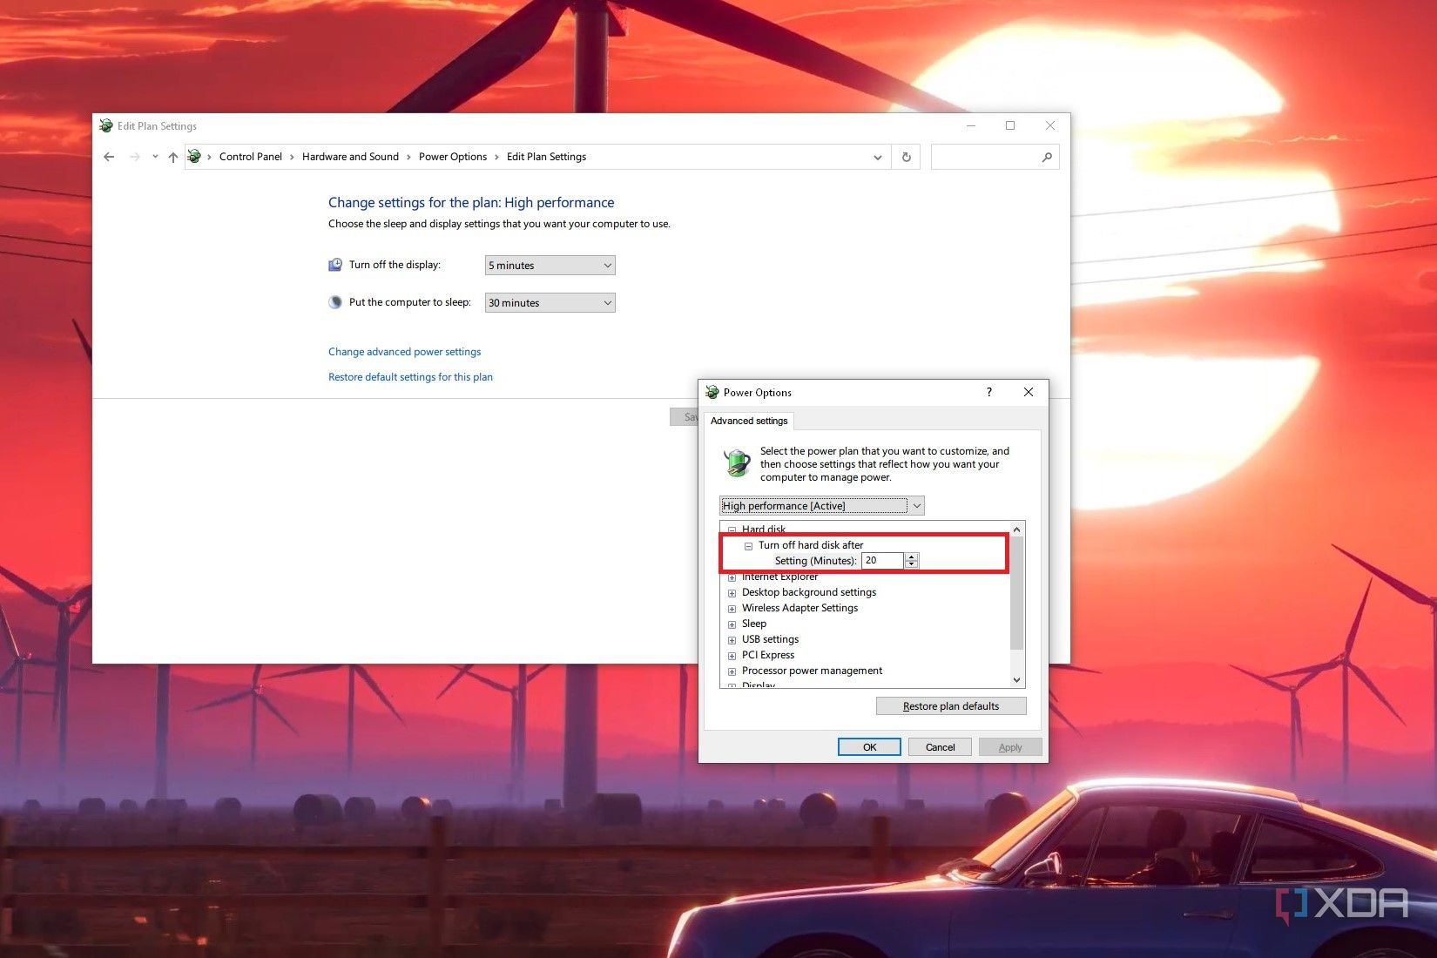This screenshot has width=1437, height=958.
Task: Select the Advanced settings tab
Action: [x=749, y=421]
